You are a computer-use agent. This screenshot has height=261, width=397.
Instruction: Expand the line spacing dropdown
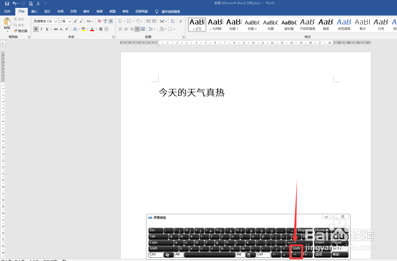pos(154,29)
